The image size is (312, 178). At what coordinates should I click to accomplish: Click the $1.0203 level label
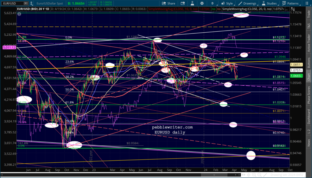click(x=279, y=102)
